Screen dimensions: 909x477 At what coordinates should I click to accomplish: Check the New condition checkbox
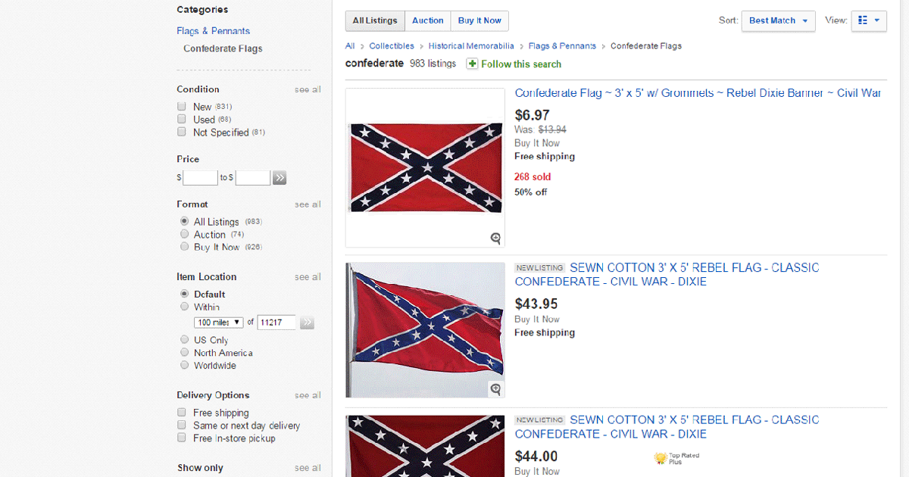182,107
